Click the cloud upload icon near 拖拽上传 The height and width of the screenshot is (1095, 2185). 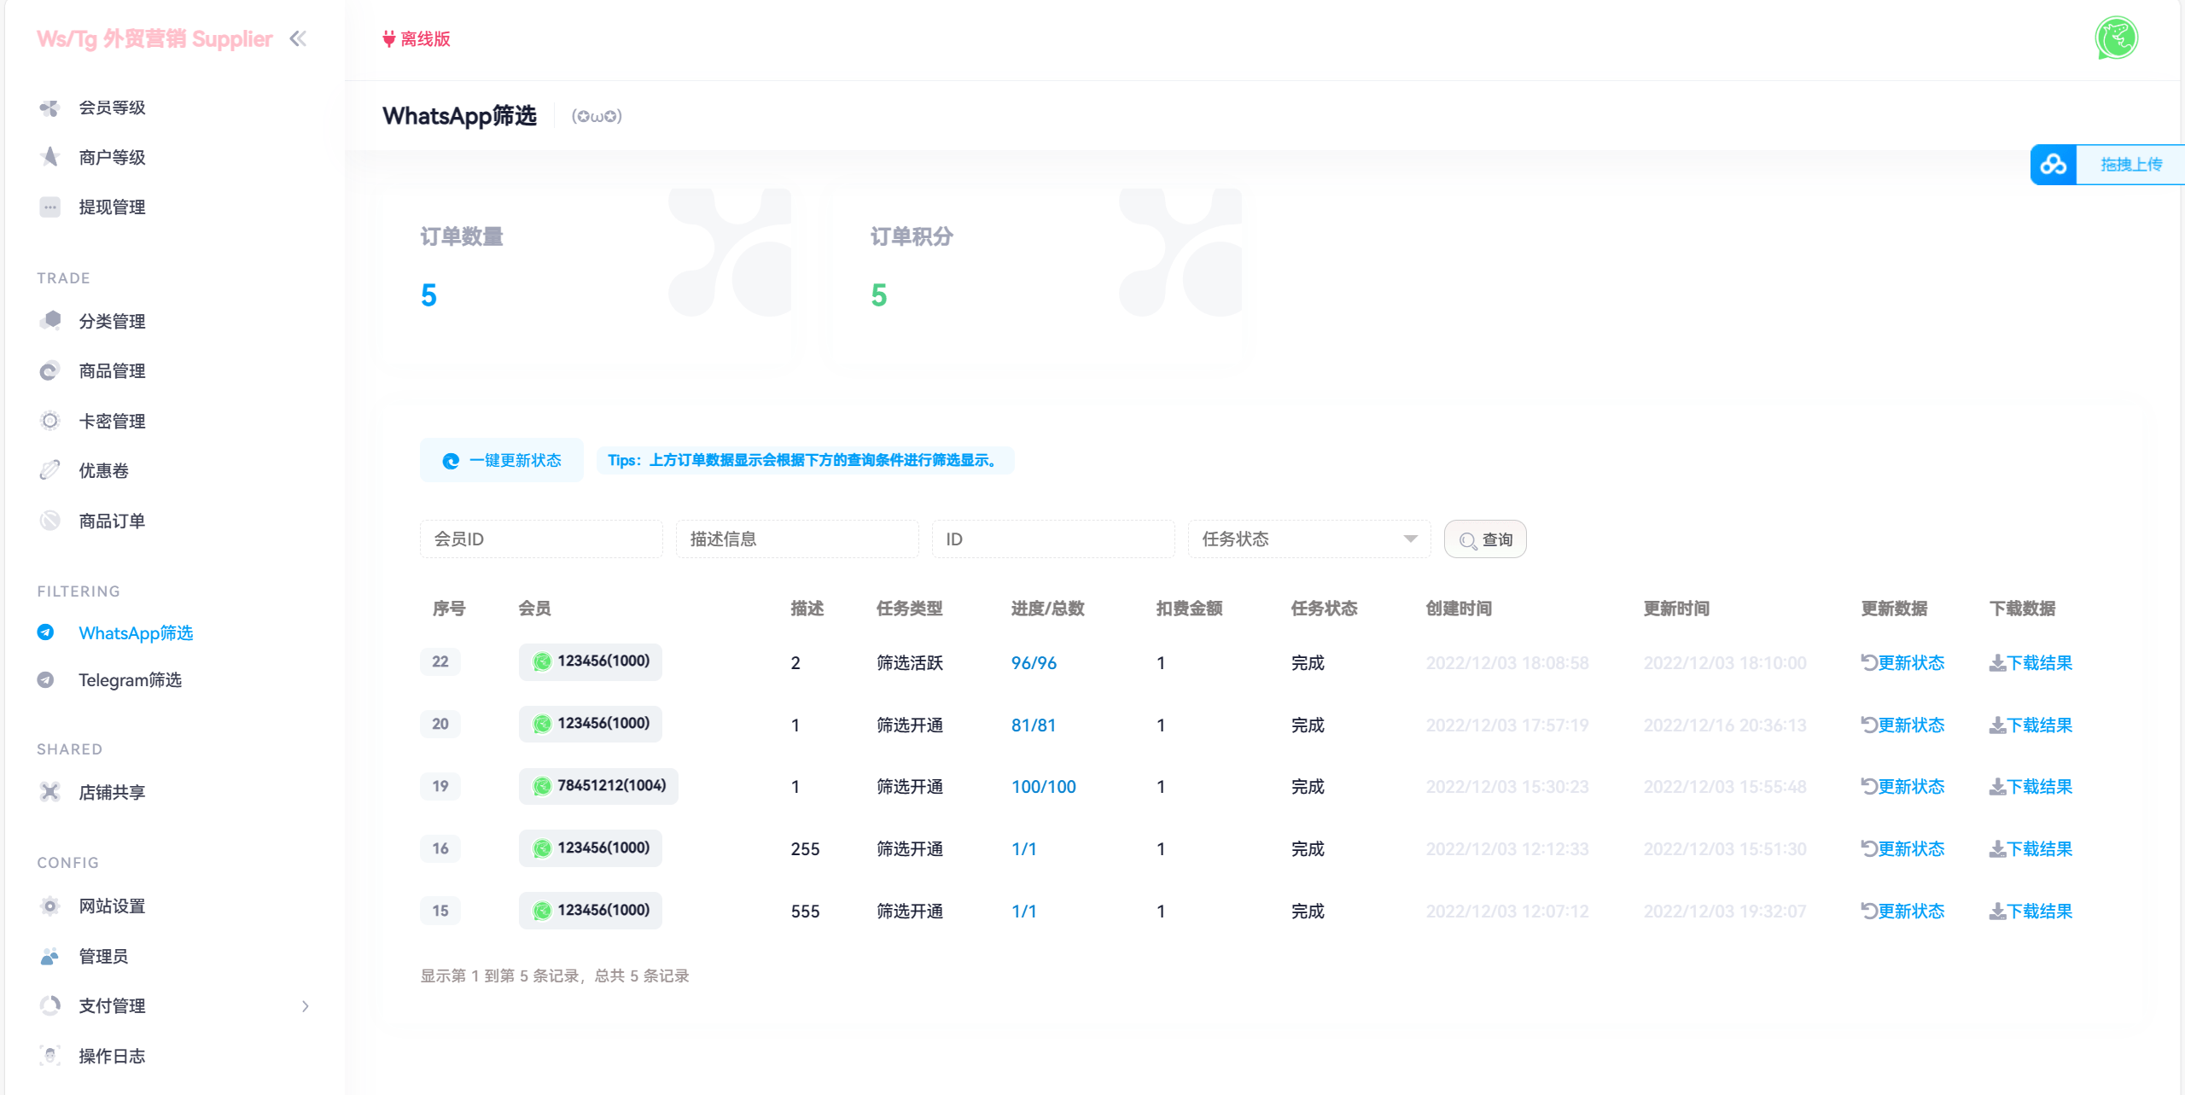coord(2053,164)
